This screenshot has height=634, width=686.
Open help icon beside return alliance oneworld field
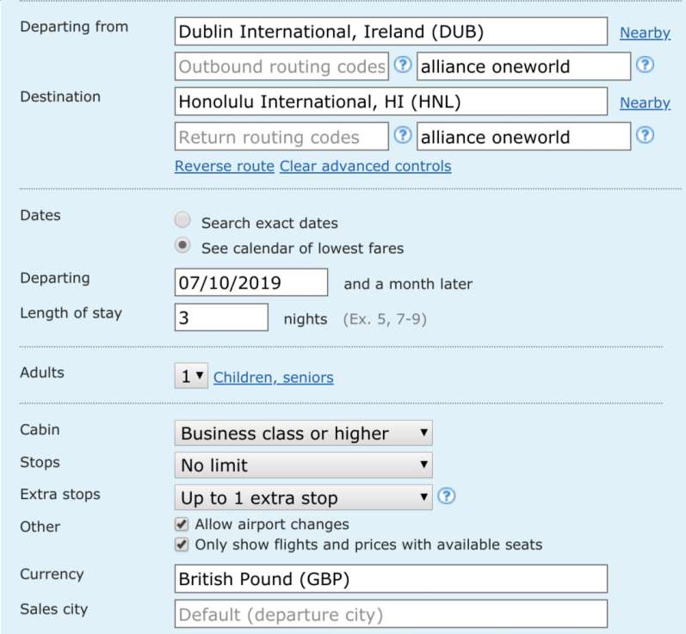[x=645, y=135]
